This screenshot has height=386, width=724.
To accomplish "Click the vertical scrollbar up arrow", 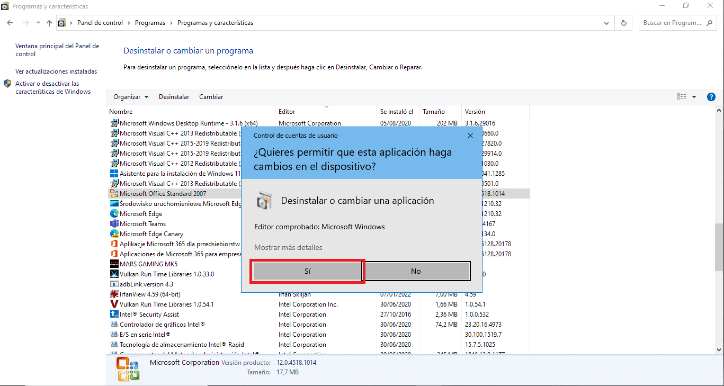I will click(719, 110).
